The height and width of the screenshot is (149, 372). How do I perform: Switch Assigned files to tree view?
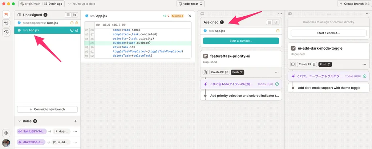[276, 22]
